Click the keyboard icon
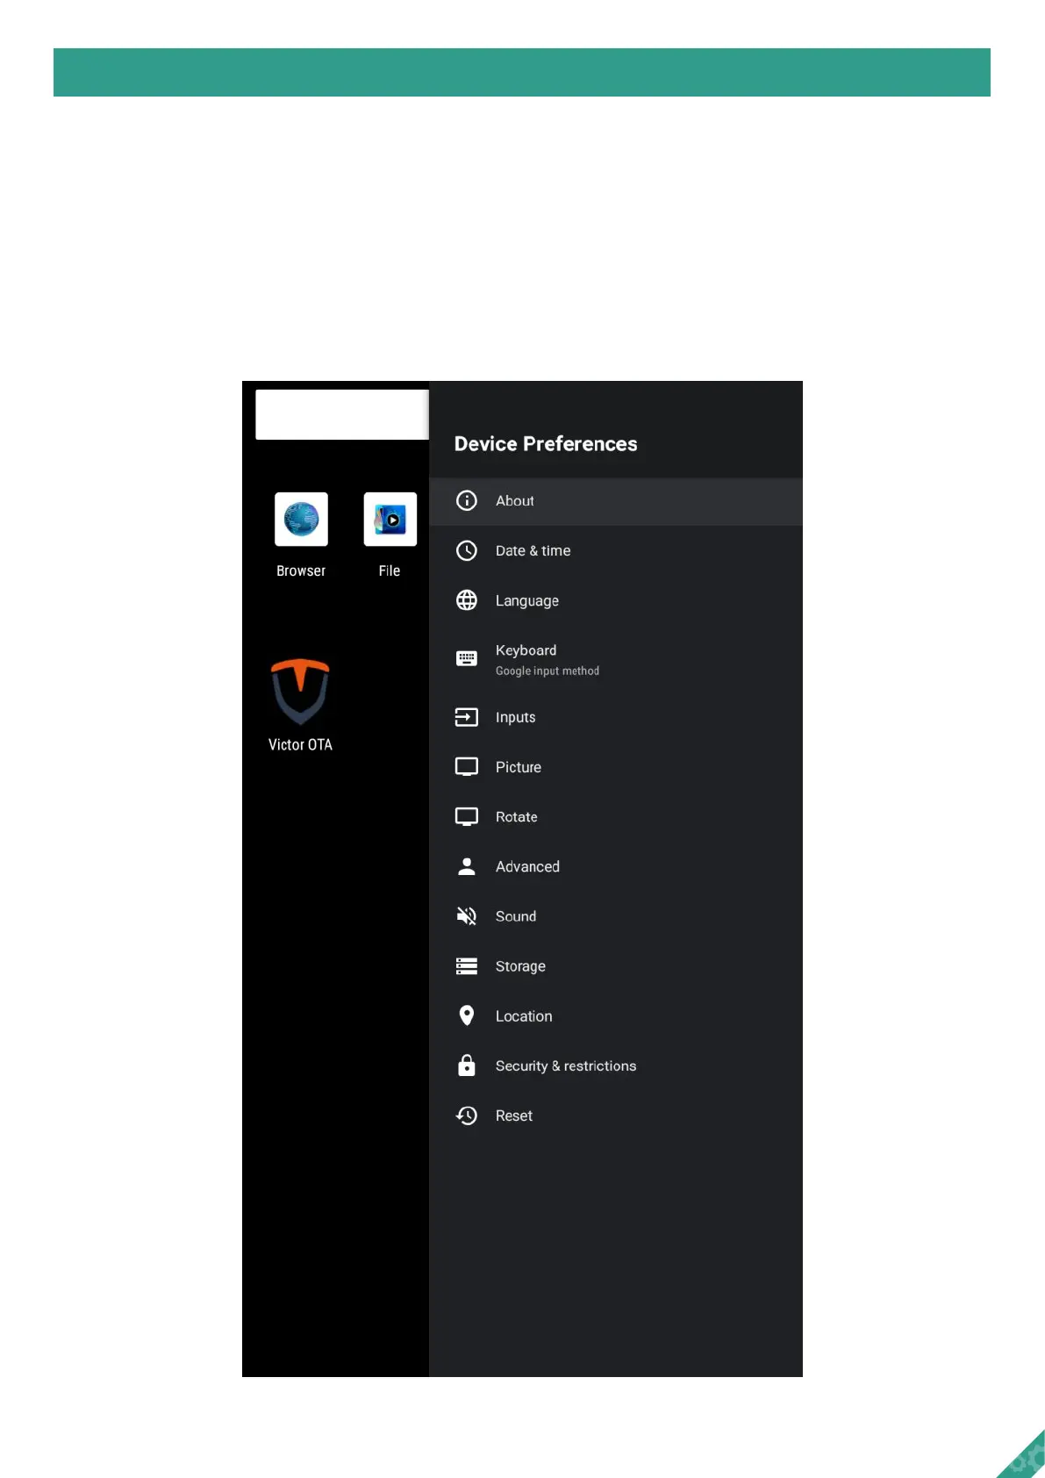 467,658
